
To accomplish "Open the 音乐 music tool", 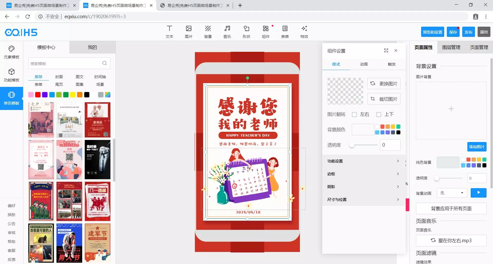I will [x=227, y=32].
